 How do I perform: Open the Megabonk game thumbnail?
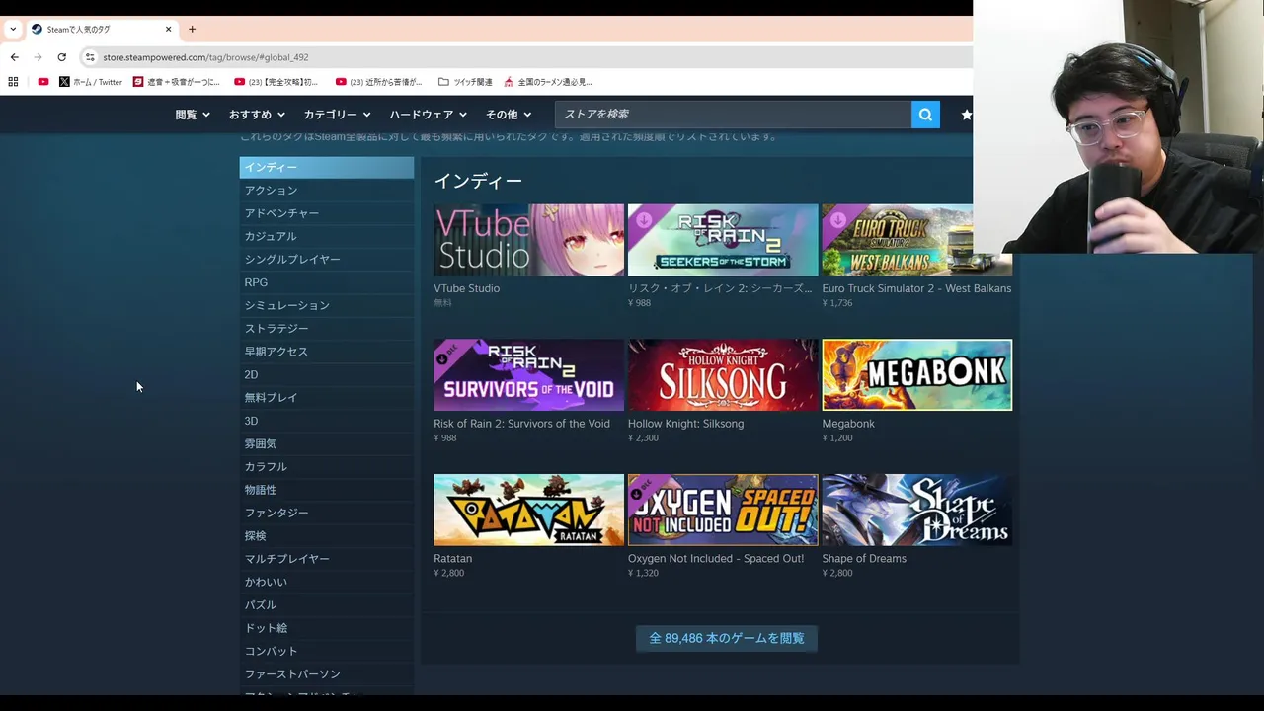(x=916, y=375)
